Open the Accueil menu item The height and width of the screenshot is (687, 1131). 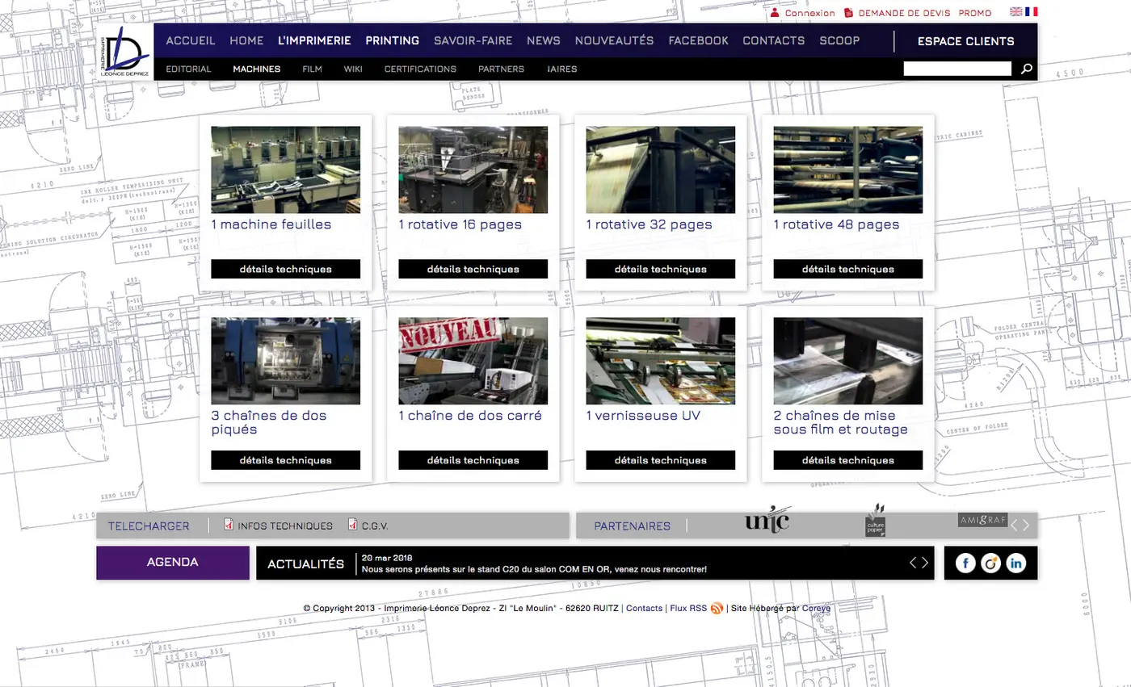191,40
